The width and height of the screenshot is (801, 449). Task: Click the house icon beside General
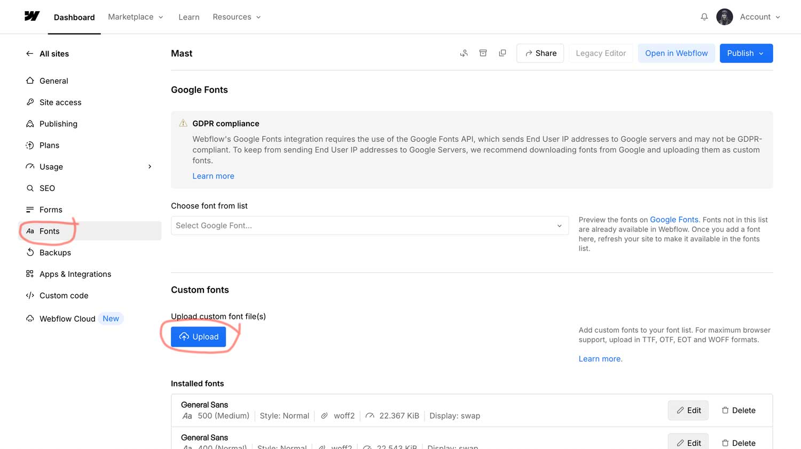(x=30, y=81)
